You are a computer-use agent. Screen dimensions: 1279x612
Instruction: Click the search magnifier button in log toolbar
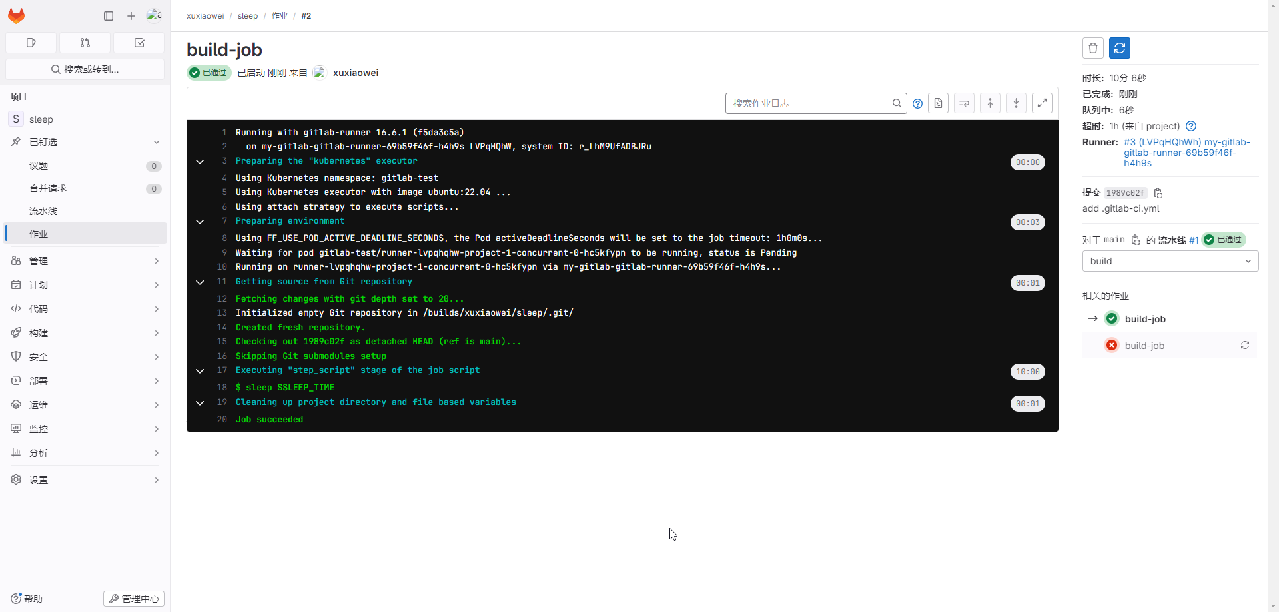pos(897,103)
